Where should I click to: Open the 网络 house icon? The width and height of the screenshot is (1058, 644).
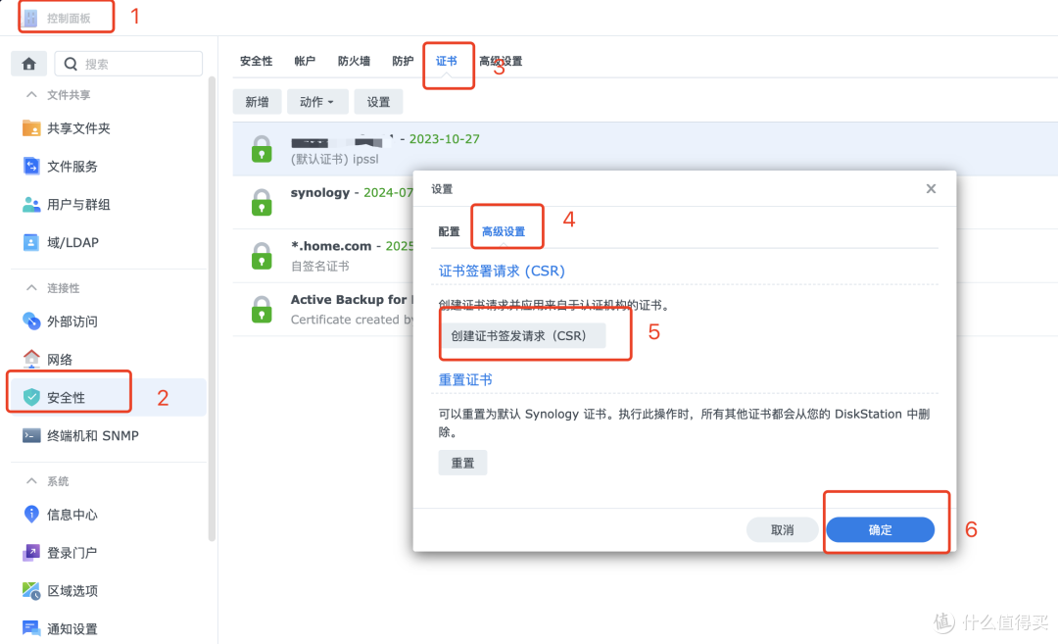31,359
